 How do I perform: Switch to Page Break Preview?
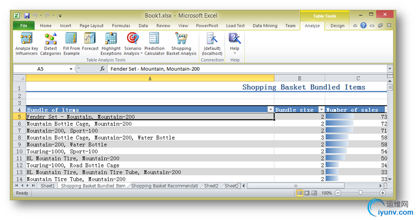[x=314, y=193]
